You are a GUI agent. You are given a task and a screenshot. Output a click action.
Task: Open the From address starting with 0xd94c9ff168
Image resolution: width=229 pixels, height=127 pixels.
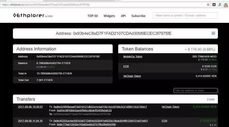coord(84,110)
